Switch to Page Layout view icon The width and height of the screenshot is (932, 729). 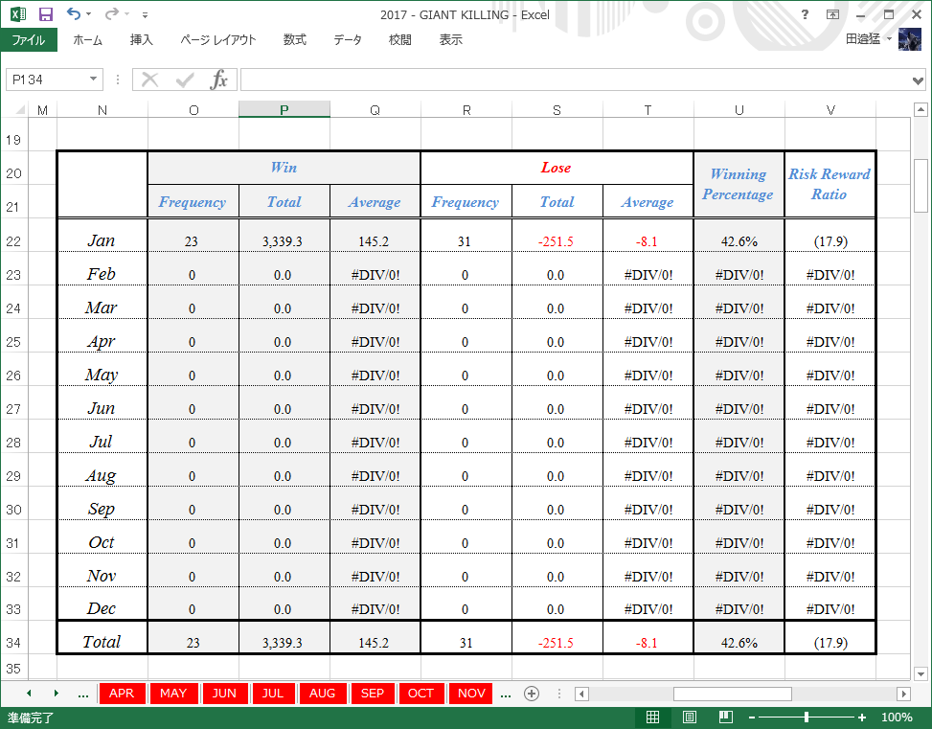click(x=690, y=718)
